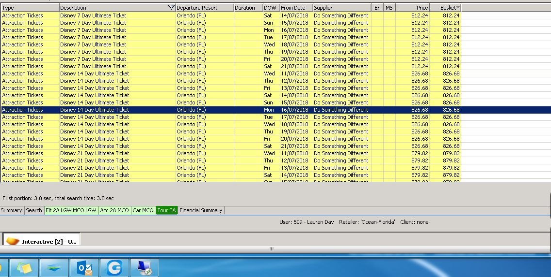Select Disney 21 Day Ultimate Ticket on 12/07/2018

pyautogui.click(x=231, y=160)
